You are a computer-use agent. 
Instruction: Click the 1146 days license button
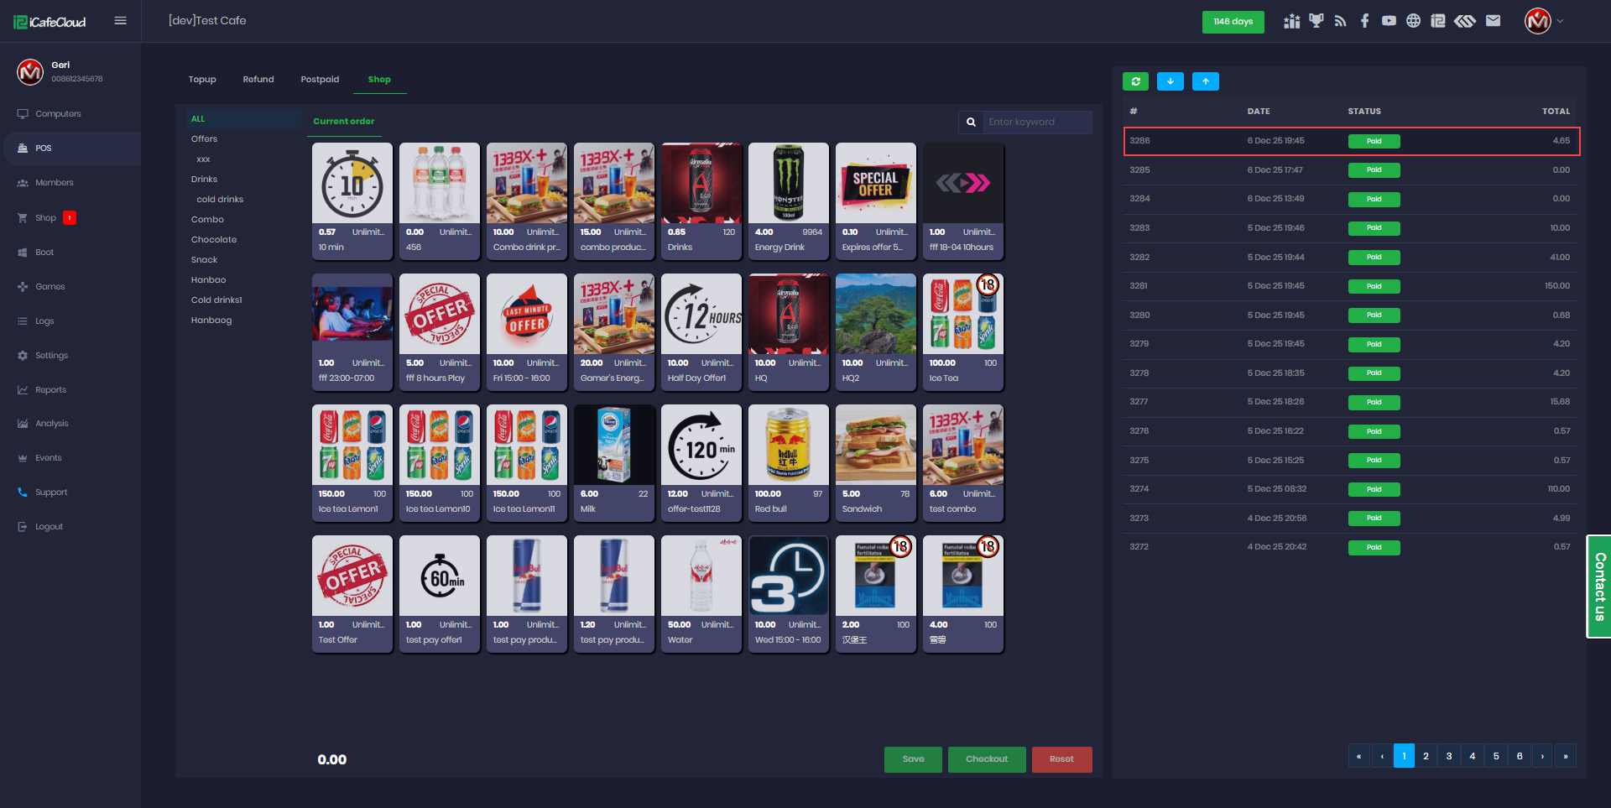coord(1233,22)
